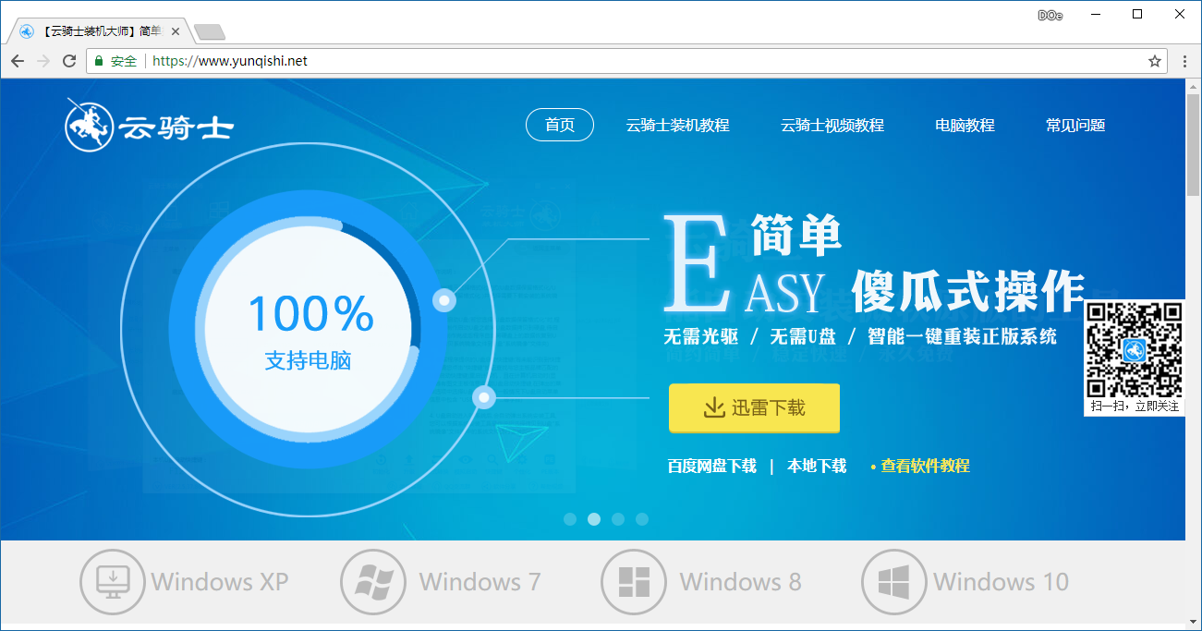The height and width of the screenshot is (631, 1202).
Task: Reload the page with refresh icon
Action: click(69, 61)
